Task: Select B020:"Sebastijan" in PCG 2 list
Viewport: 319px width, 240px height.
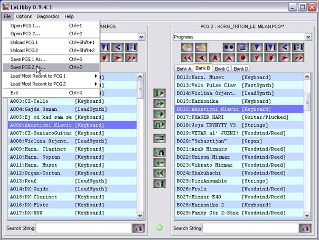Action: click(239, 141)
